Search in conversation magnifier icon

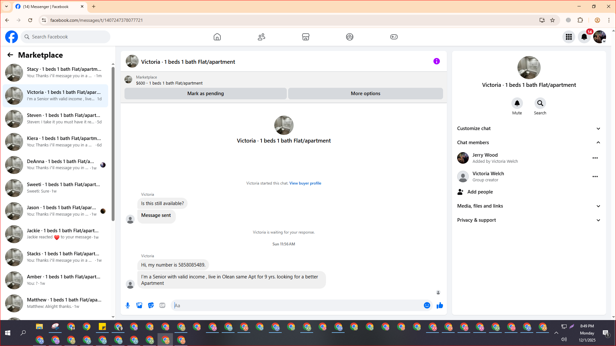click(x=540, y=103)
